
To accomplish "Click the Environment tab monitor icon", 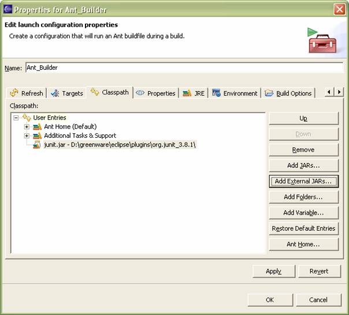I will (x=216, y=93).
